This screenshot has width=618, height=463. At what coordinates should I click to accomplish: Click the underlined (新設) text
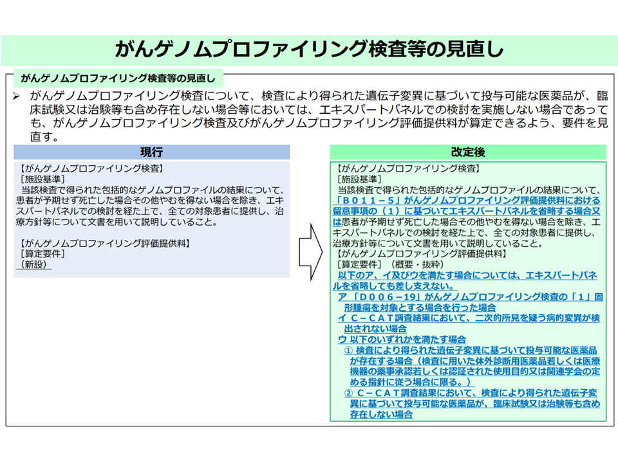pos(36,264)
